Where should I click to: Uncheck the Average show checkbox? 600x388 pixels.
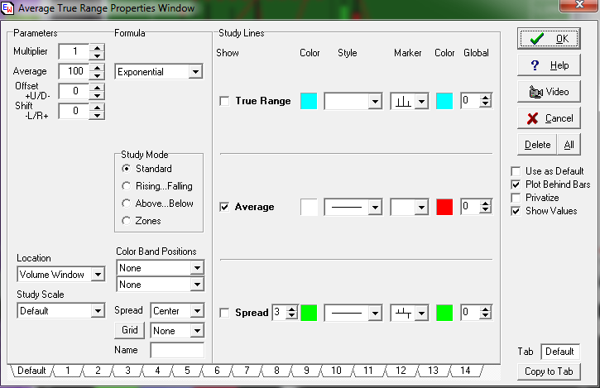[x=224, y=207]
